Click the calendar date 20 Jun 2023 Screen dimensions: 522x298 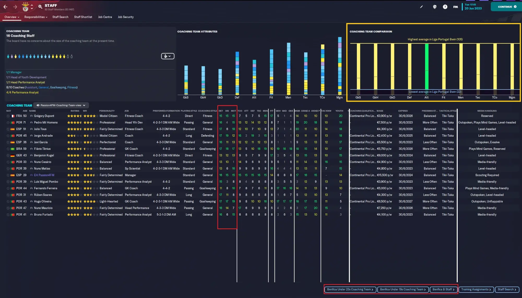tap(473, 8)
